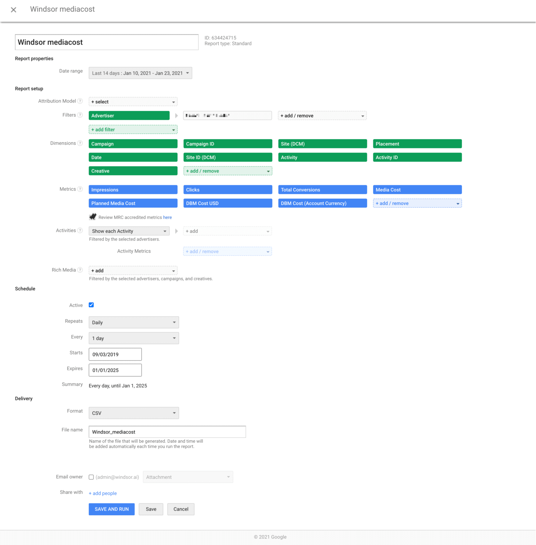Image resolution: width=536 pixels, height=545 pixels.
Task: Click the Cancel button
Action: pos(181,509)
